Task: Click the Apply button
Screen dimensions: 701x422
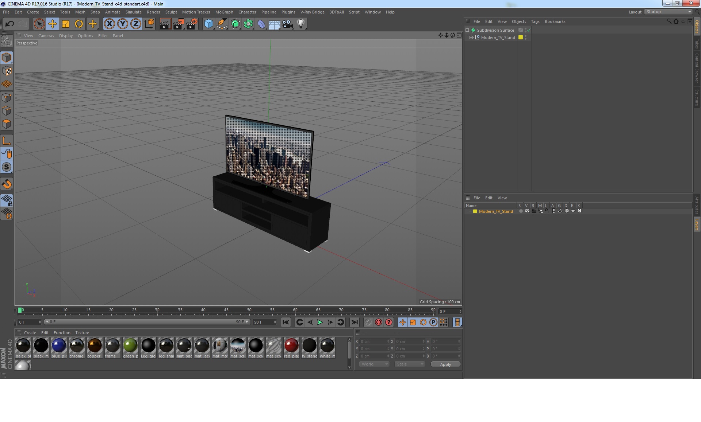Action: pos(445,364)
